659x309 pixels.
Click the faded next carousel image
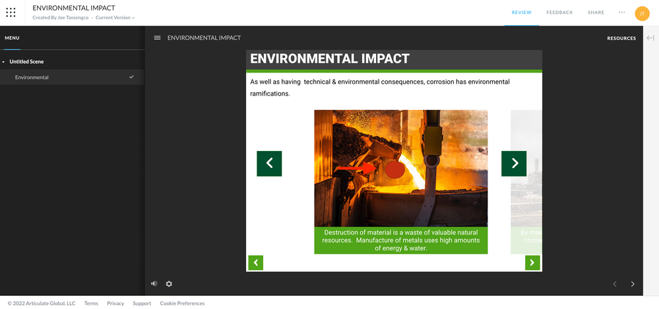[x=526, y=169]
